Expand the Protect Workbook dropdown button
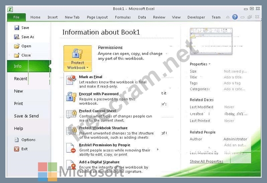The width and height of the screenshot is (267, 183). point(78,58)
